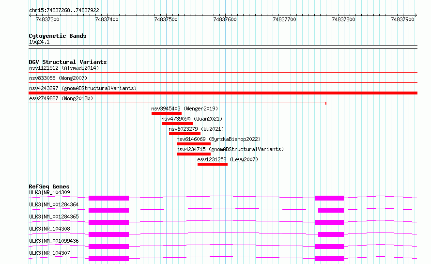
Task: Click the chr15:74837268..74837922 coordinate text
Action: pos(64,10)
